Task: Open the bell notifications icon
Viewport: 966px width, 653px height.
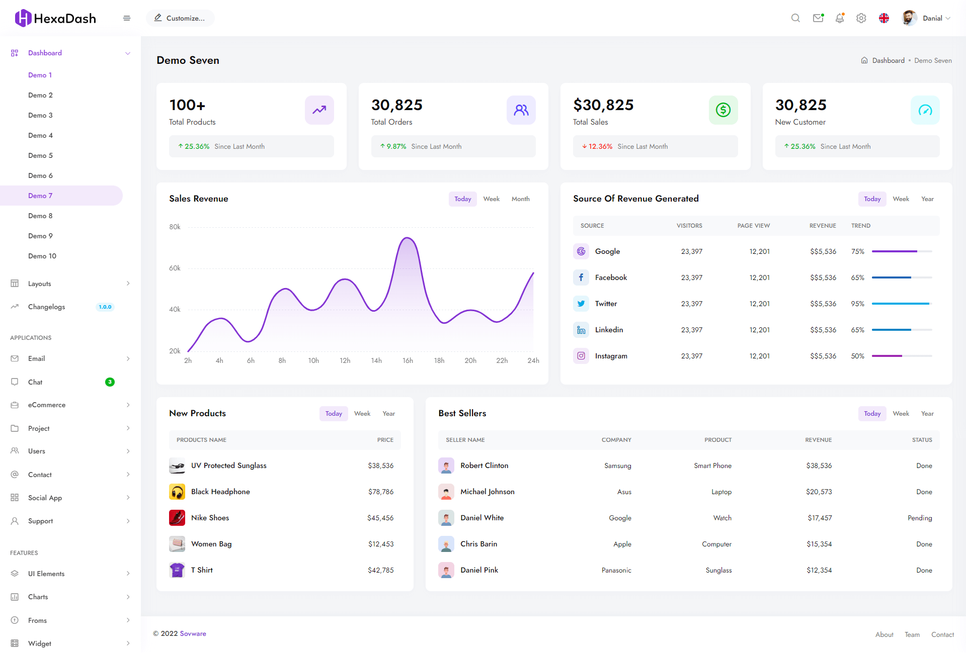Action: (x=840, y=18)
